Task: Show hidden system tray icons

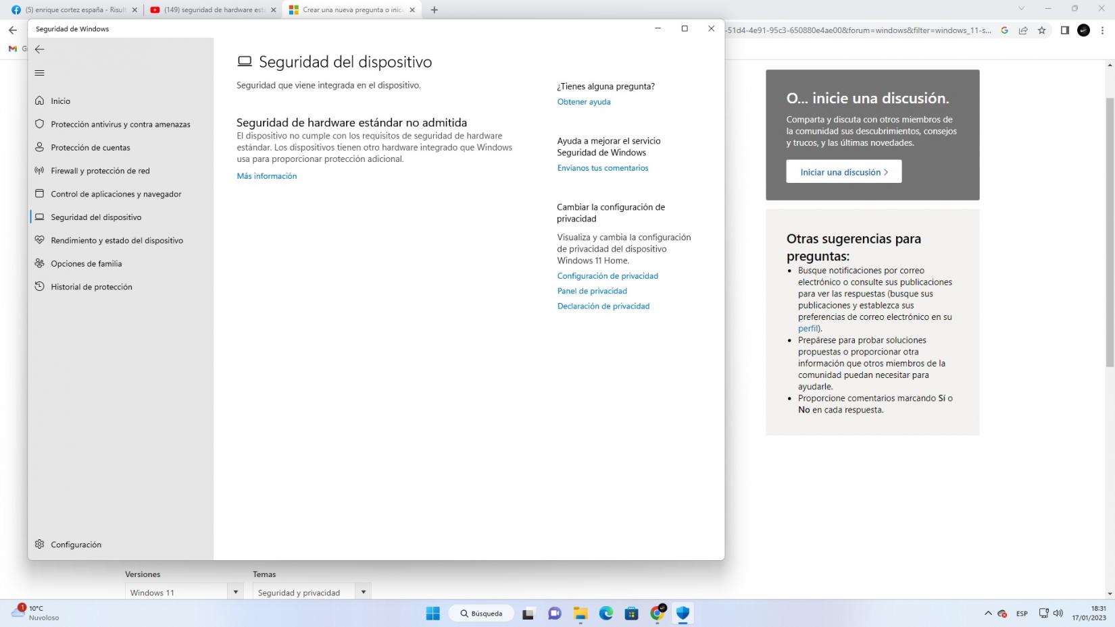Action: point(988,614)
